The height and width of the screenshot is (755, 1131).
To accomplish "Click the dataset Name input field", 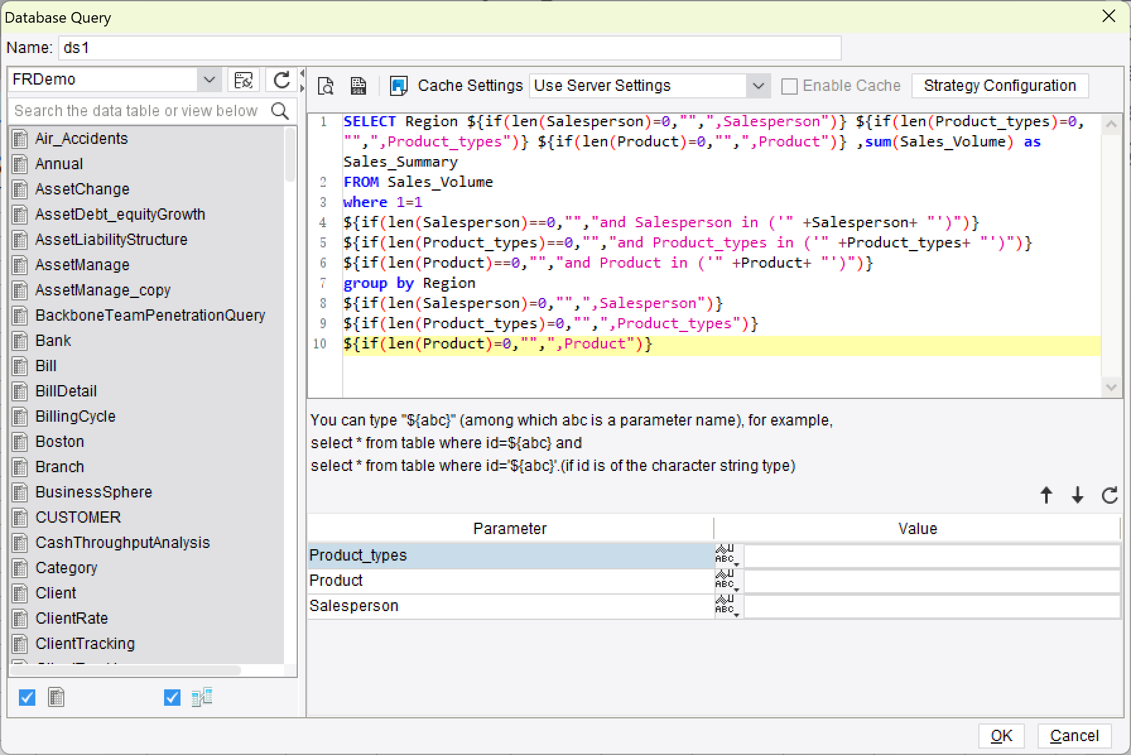I will (449, 48).
